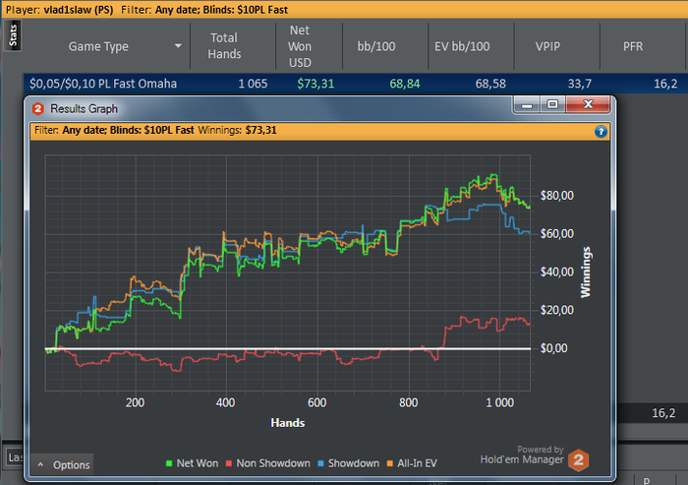
Task: Click the totals row 16,2 value
Action: click(663, 413)
